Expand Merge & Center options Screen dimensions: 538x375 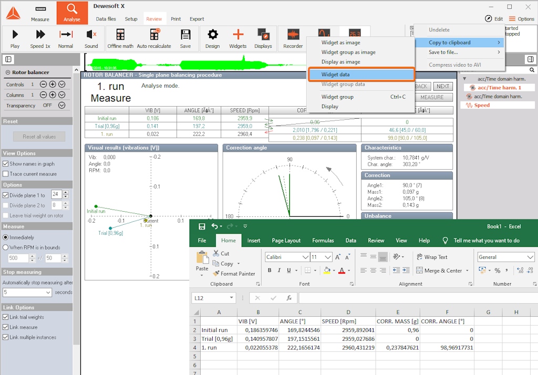467,270
